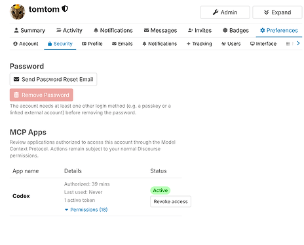Switch to the Summary tab
Viewport: 304px width, 245px height.
click(29, 31)
